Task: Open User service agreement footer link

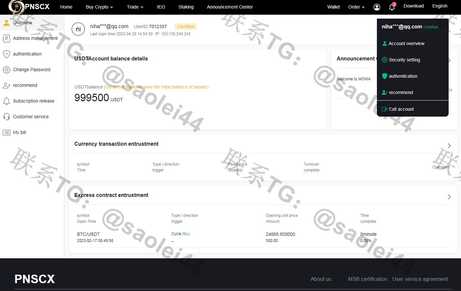Action: click(420, 279)
